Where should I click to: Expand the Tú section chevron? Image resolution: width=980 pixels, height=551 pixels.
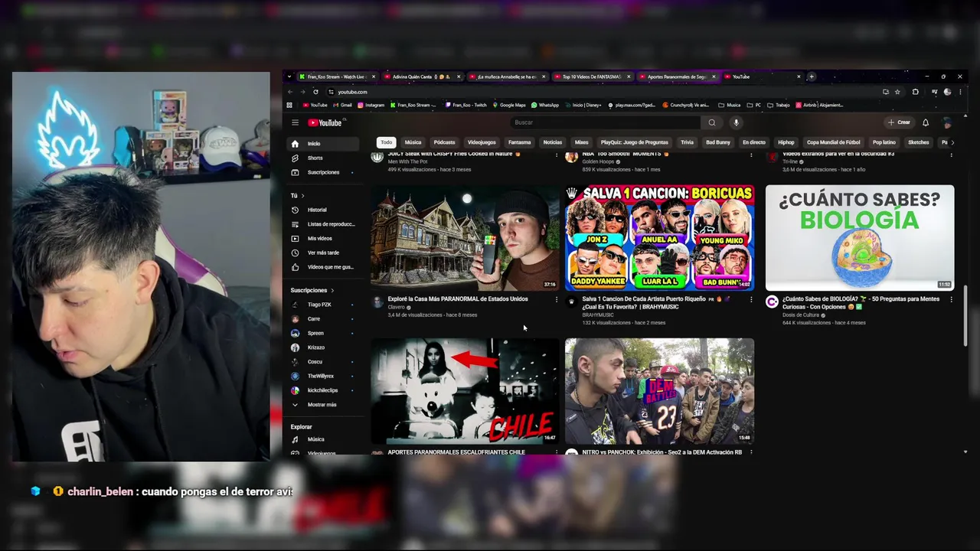click(304, 196)
